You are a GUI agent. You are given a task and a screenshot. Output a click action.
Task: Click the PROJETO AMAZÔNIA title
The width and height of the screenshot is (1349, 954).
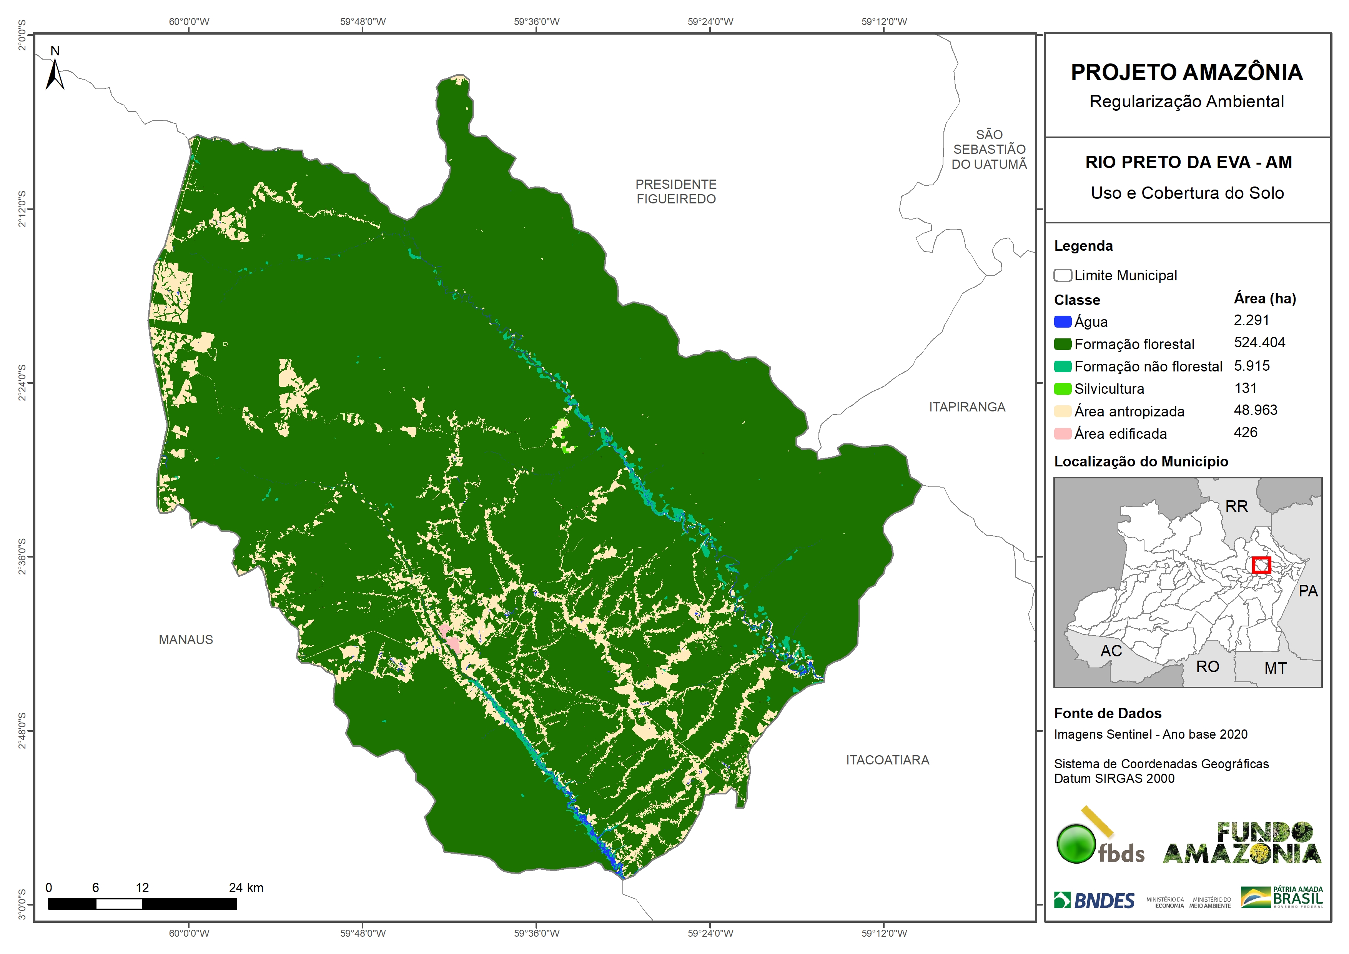1186,73
